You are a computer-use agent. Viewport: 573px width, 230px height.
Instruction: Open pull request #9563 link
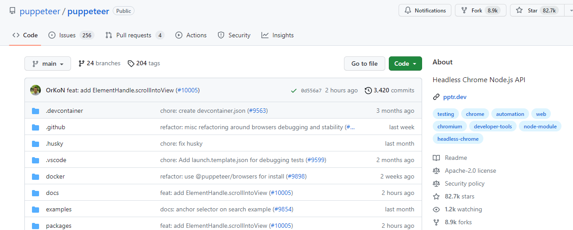257,111
